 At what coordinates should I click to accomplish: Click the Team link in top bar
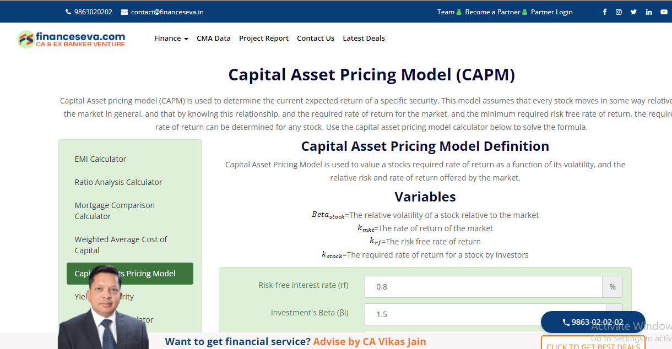(446, 12)
